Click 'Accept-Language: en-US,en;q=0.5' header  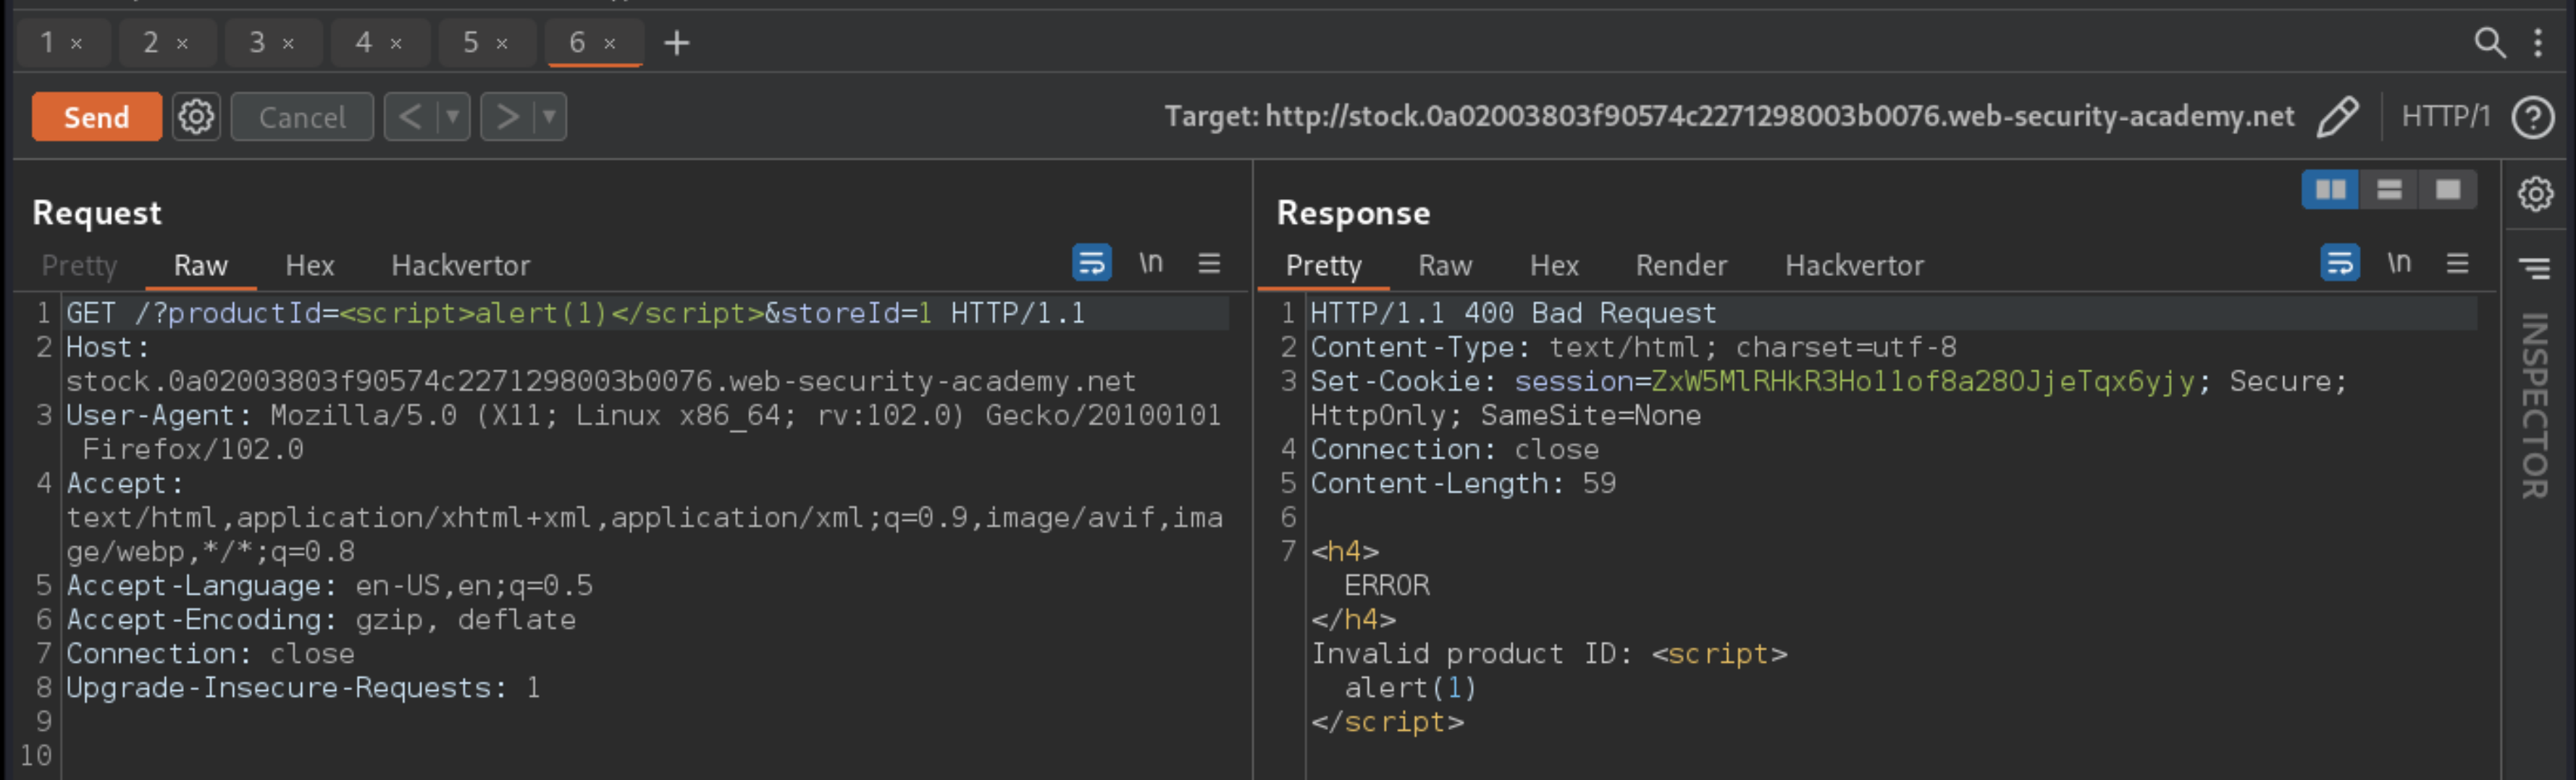coord(329,586)
